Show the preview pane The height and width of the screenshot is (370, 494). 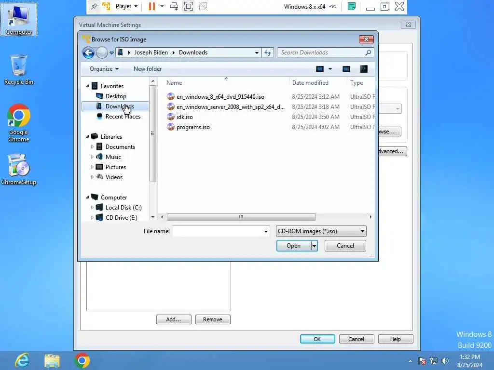pyautogui.click(x=346, y=69)
